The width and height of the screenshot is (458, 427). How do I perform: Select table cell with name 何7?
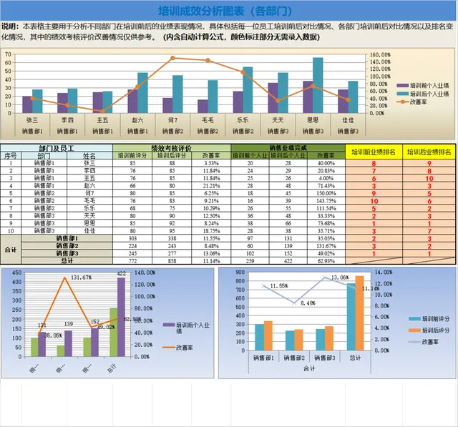(x=89, y=193)
